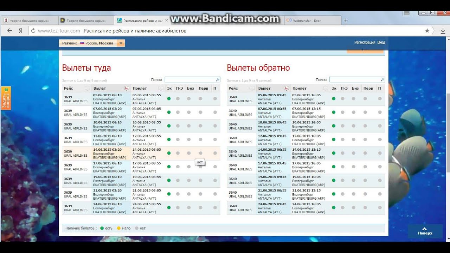Open the Задать вопрос side widget
This screenshot has height=253, width=450.
(6, 98)
